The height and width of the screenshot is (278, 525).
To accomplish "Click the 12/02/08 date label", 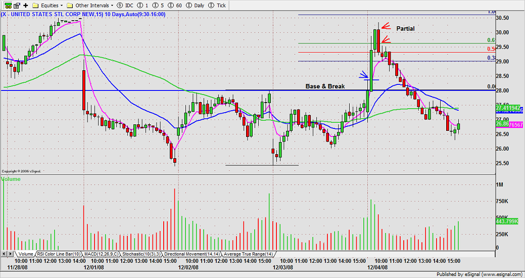I will [188, 267].
